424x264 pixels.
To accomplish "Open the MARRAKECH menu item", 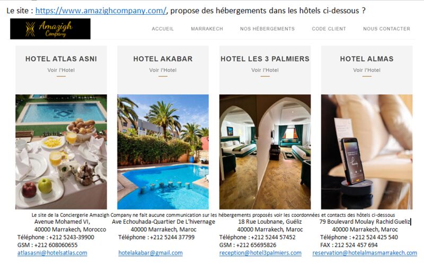I will [x=207, y=29].
